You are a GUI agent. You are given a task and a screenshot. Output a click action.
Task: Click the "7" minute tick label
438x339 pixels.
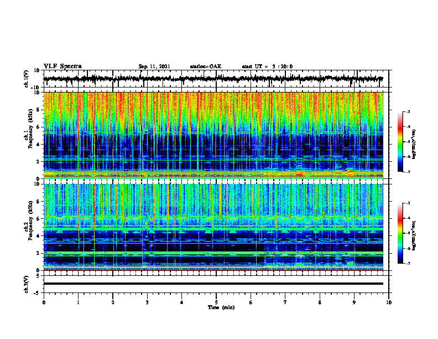point(285,302)
